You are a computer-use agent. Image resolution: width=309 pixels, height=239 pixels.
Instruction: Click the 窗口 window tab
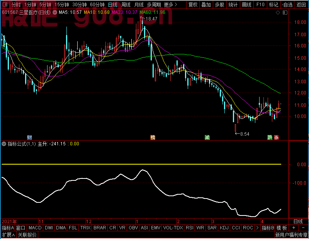pyautogui.click(x=21, y=228)
